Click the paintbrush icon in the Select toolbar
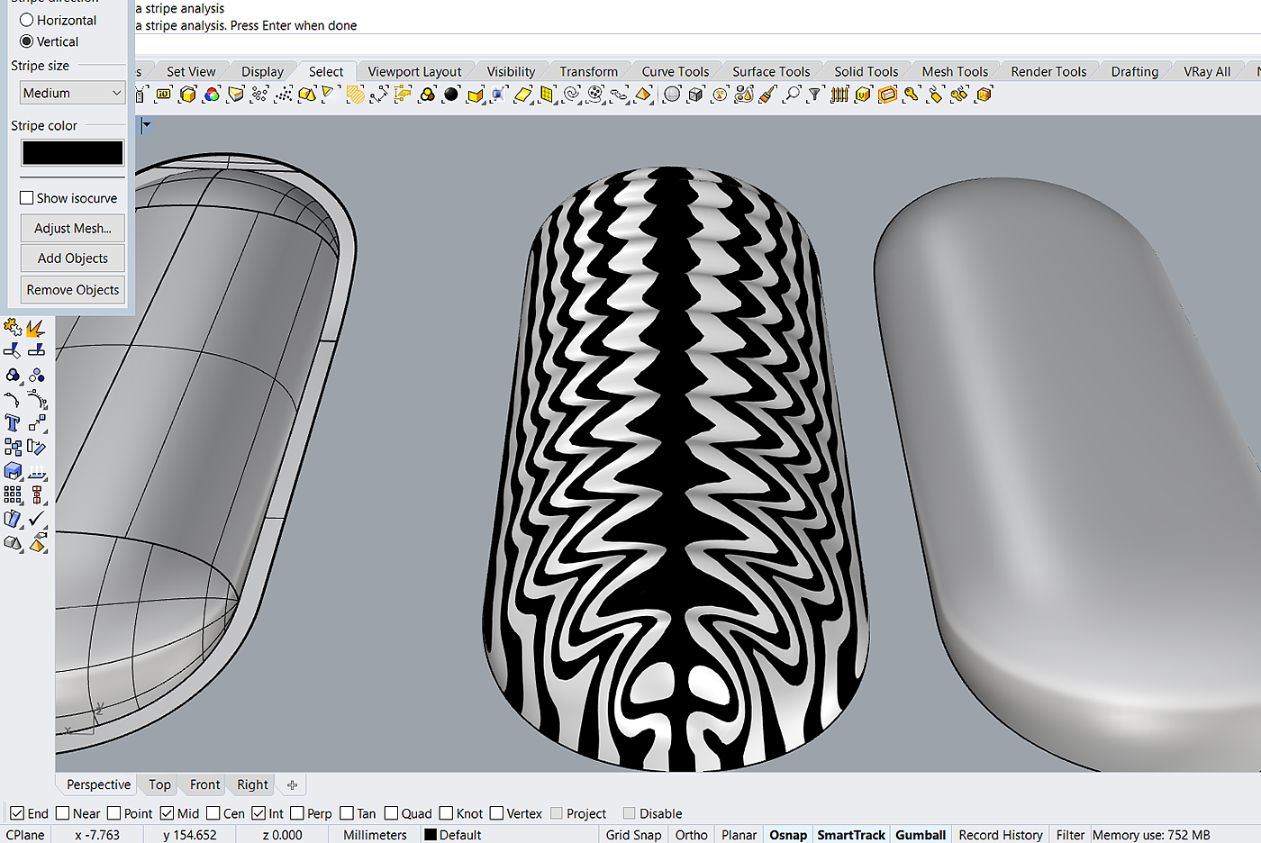 click(767, 95)
